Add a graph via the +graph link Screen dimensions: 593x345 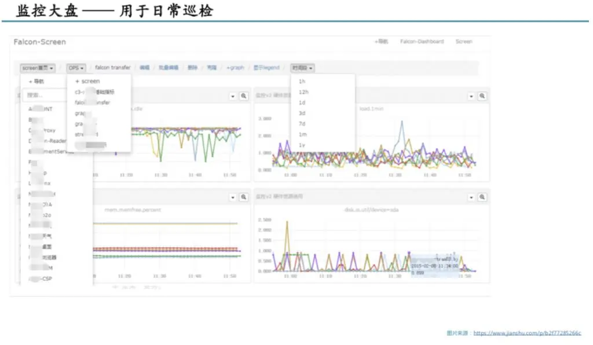235,68
